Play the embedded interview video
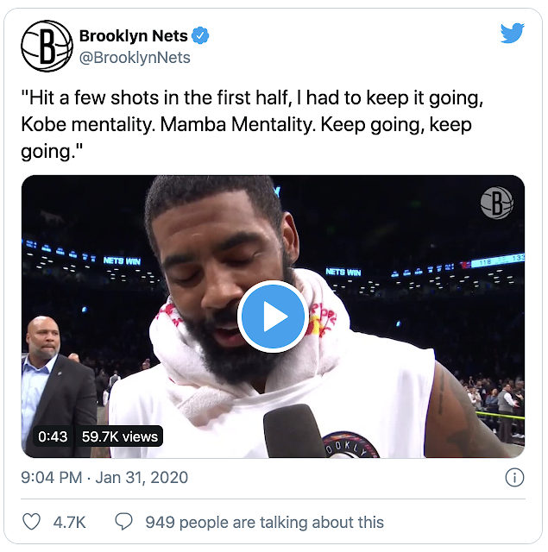 point(273,317)
